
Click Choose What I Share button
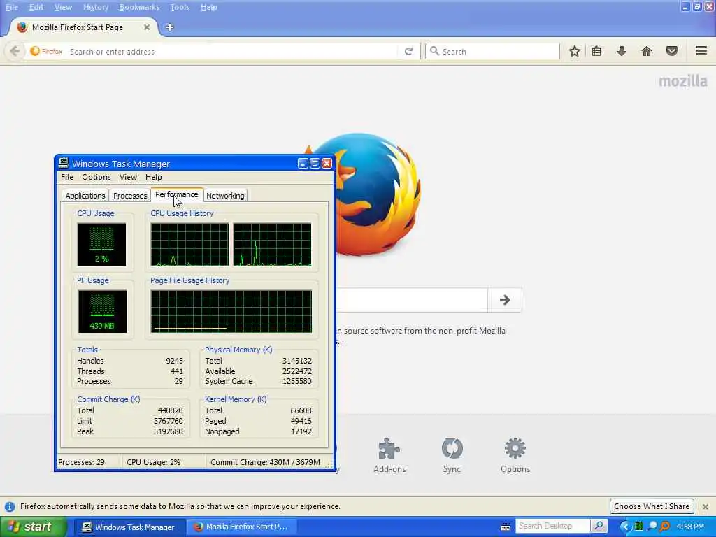[x=652, y=506]
